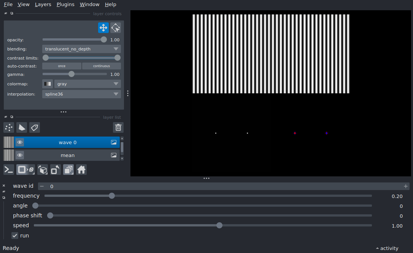Open the View menu
Viewport: 413px width, 253px height.
pyautogui.click(x=24, y=5)
